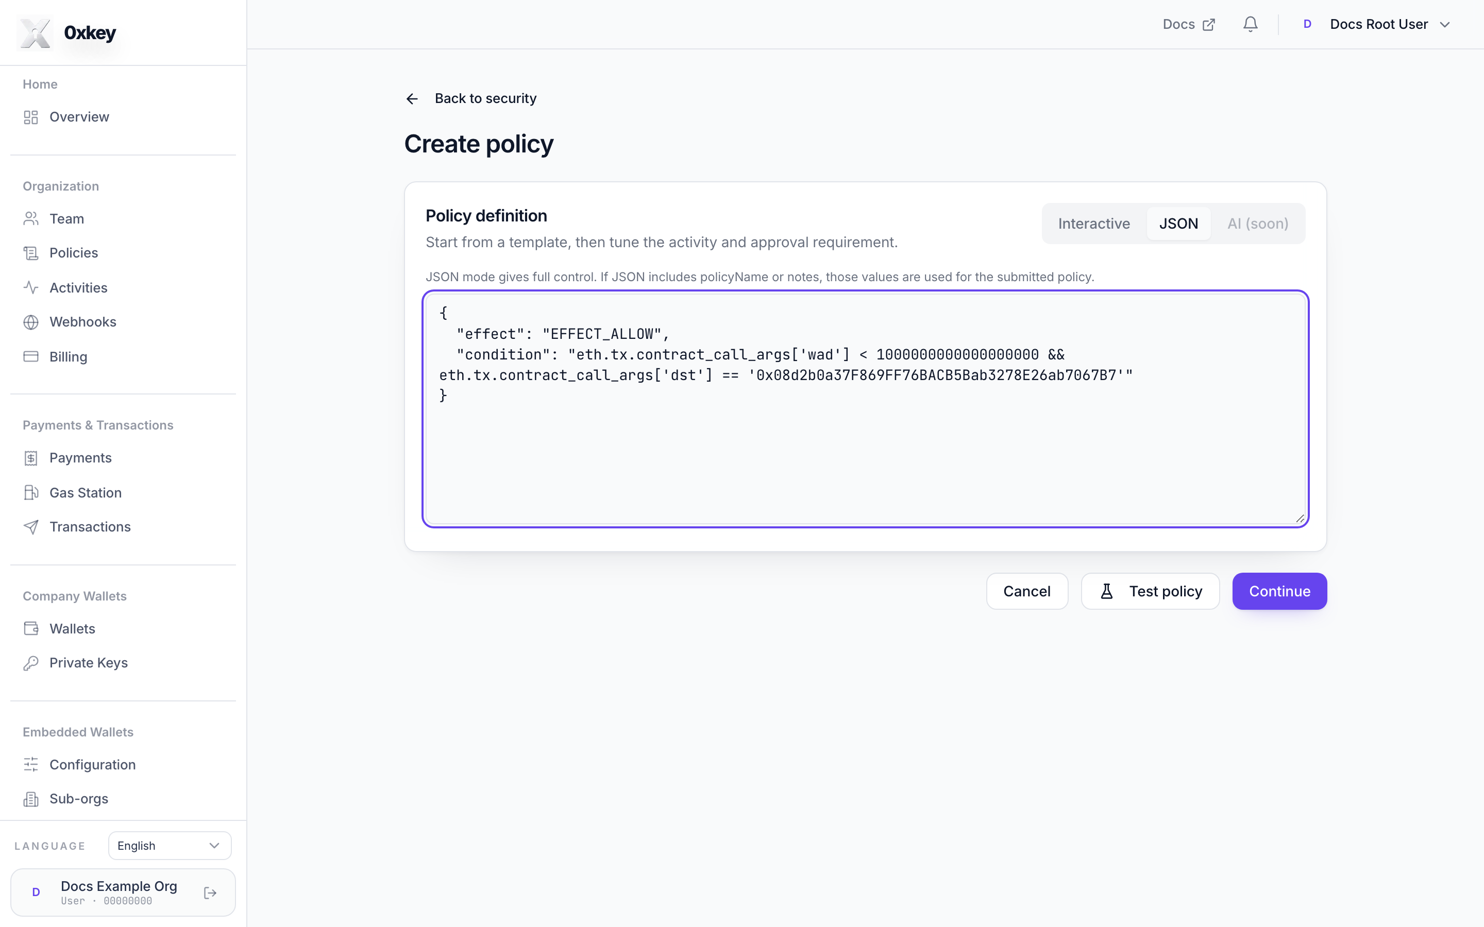Screen dimensions: 1484x927
Task: Open the Gas Station page label
Action: click(86, 492)
